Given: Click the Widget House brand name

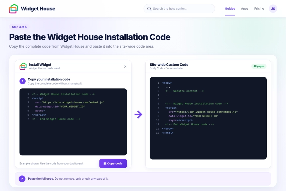Looking at the screenshot, I should coord(38,9).
